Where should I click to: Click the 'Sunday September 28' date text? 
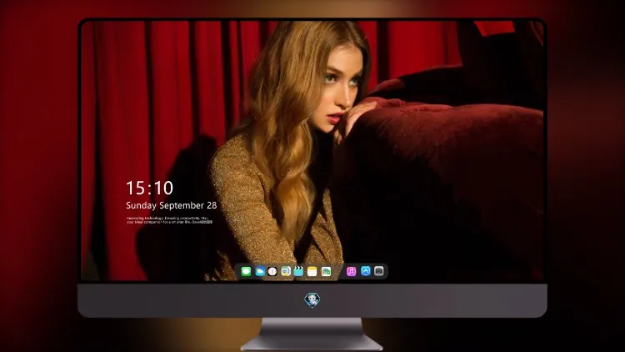click(x=172, y=205)
